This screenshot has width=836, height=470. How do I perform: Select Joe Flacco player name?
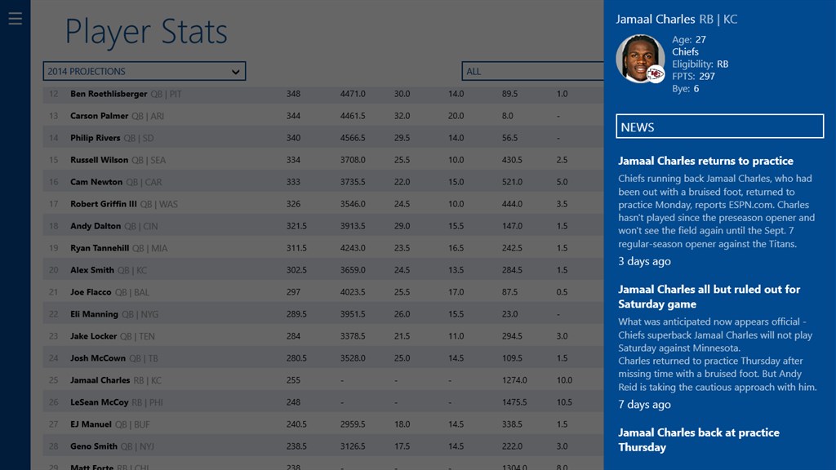click(91, 292)
